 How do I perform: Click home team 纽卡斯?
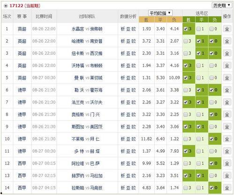pyautogui.click(x=78, y=53)
